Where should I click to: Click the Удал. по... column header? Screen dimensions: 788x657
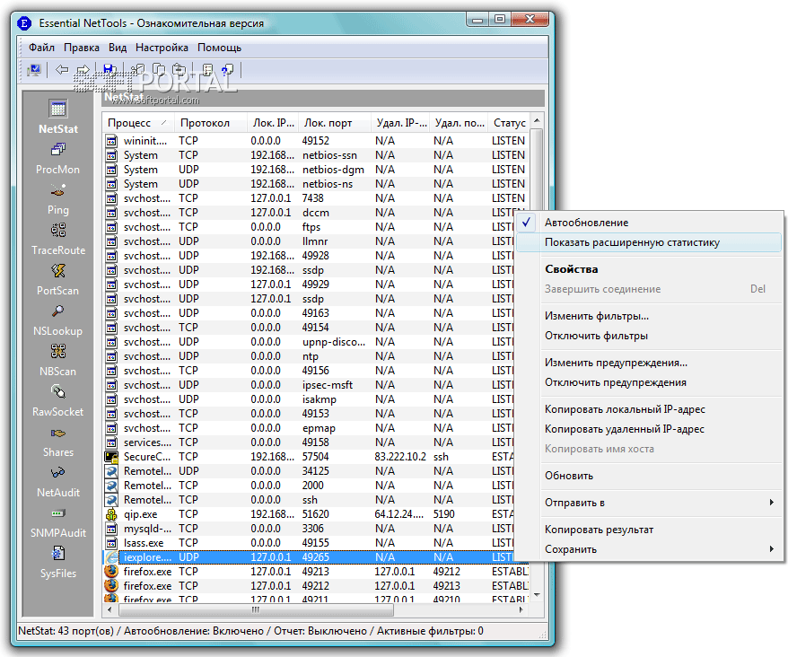(459, 123)
